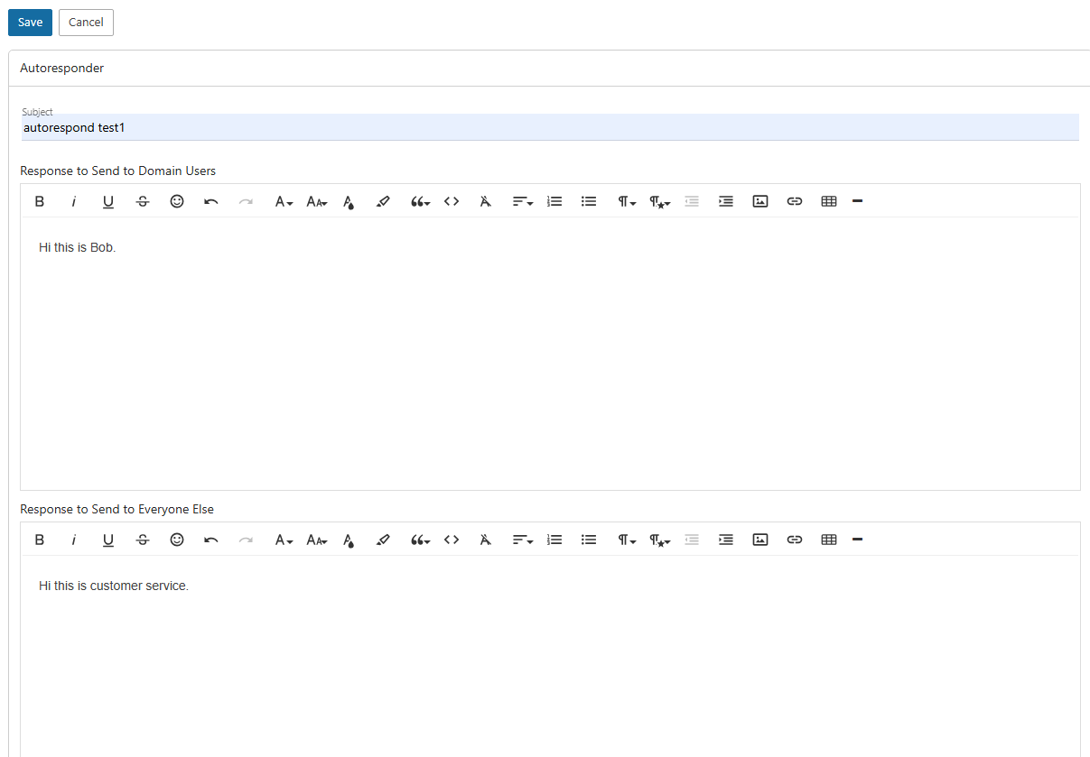Insert horizontal line in Domain Users editor
This screenshot has width=1090, height=757.
coord(857,201)
